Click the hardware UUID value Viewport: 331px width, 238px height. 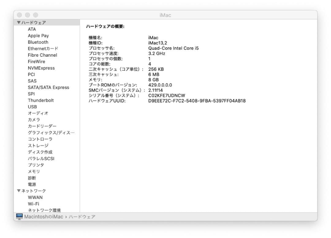pyautogui.click(x=197, y=101)
